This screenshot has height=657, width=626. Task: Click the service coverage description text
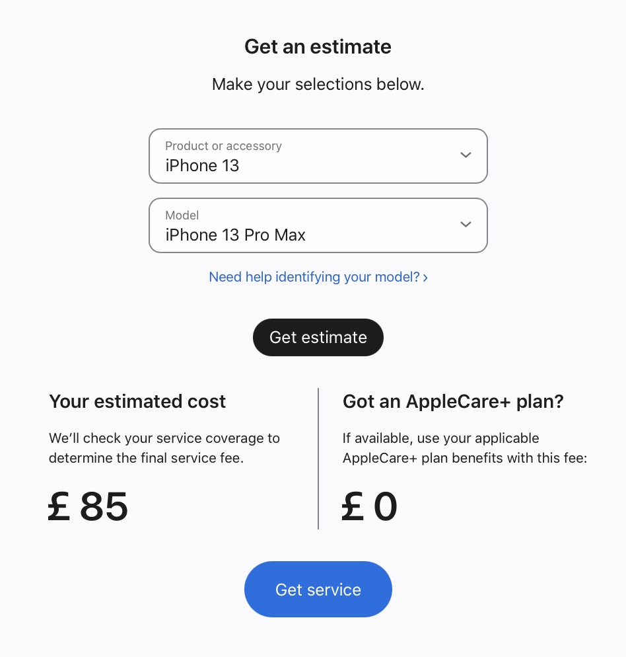tap(164, 447)
